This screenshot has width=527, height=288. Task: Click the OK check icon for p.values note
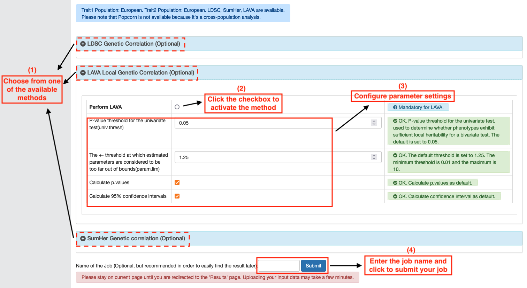[395, 183]
